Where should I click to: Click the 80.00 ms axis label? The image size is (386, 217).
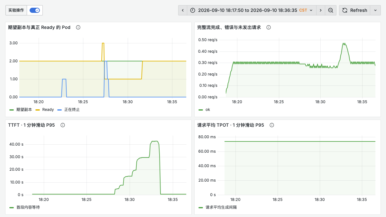207,137
